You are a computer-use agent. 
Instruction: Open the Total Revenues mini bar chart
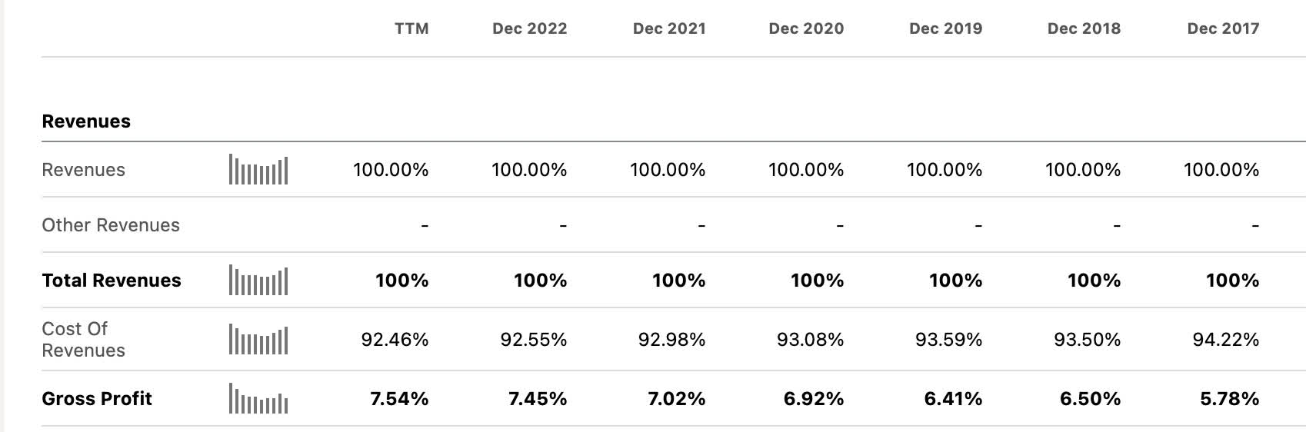[258, 281]
